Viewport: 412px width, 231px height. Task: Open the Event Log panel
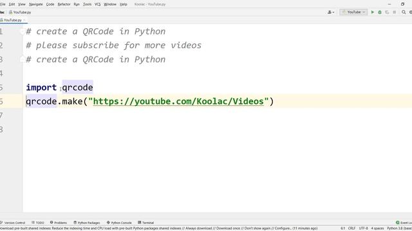coord(404,223)
